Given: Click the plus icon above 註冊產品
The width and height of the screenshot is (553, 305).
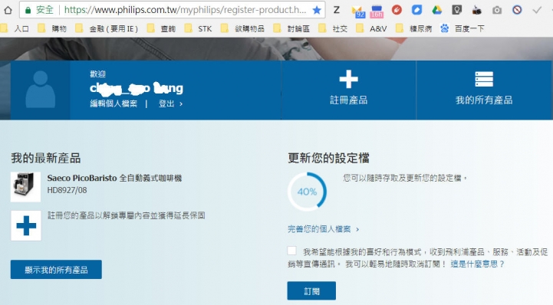Looking at the screenshot, I should pyautogui.click(x=348, y=79).
